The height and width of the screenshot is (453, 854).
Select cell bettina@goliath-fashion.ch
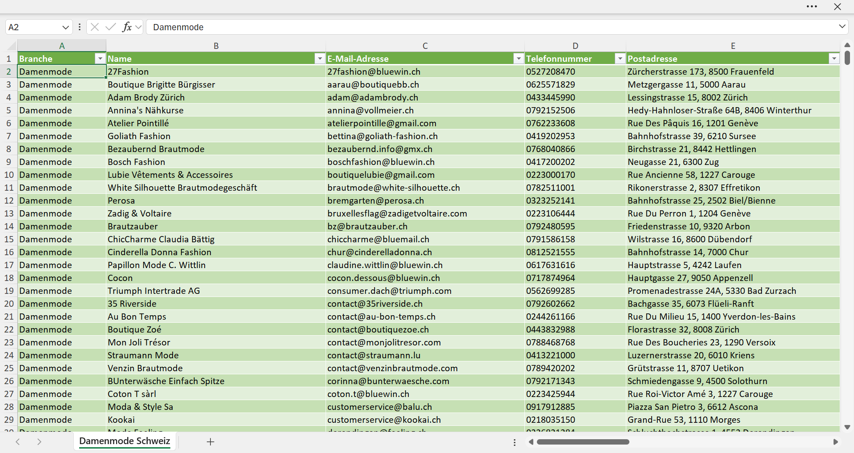pyautogui.click(x=425, y=136)
